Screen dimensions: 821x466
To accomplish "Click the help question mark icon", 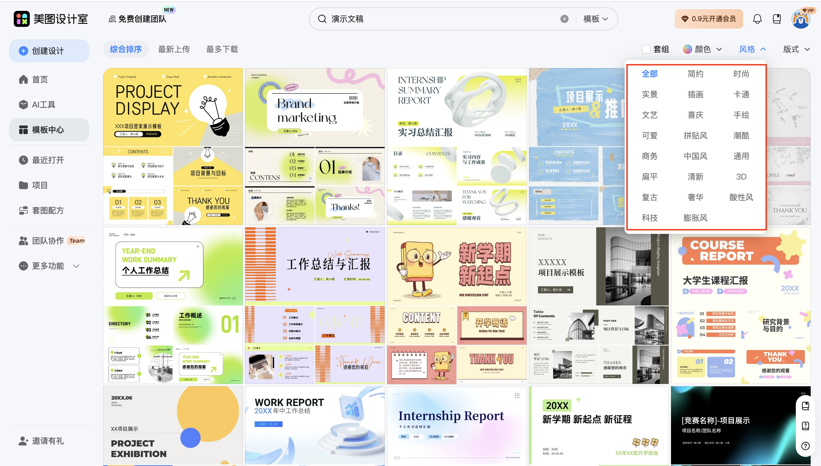I will click(805, 446).
